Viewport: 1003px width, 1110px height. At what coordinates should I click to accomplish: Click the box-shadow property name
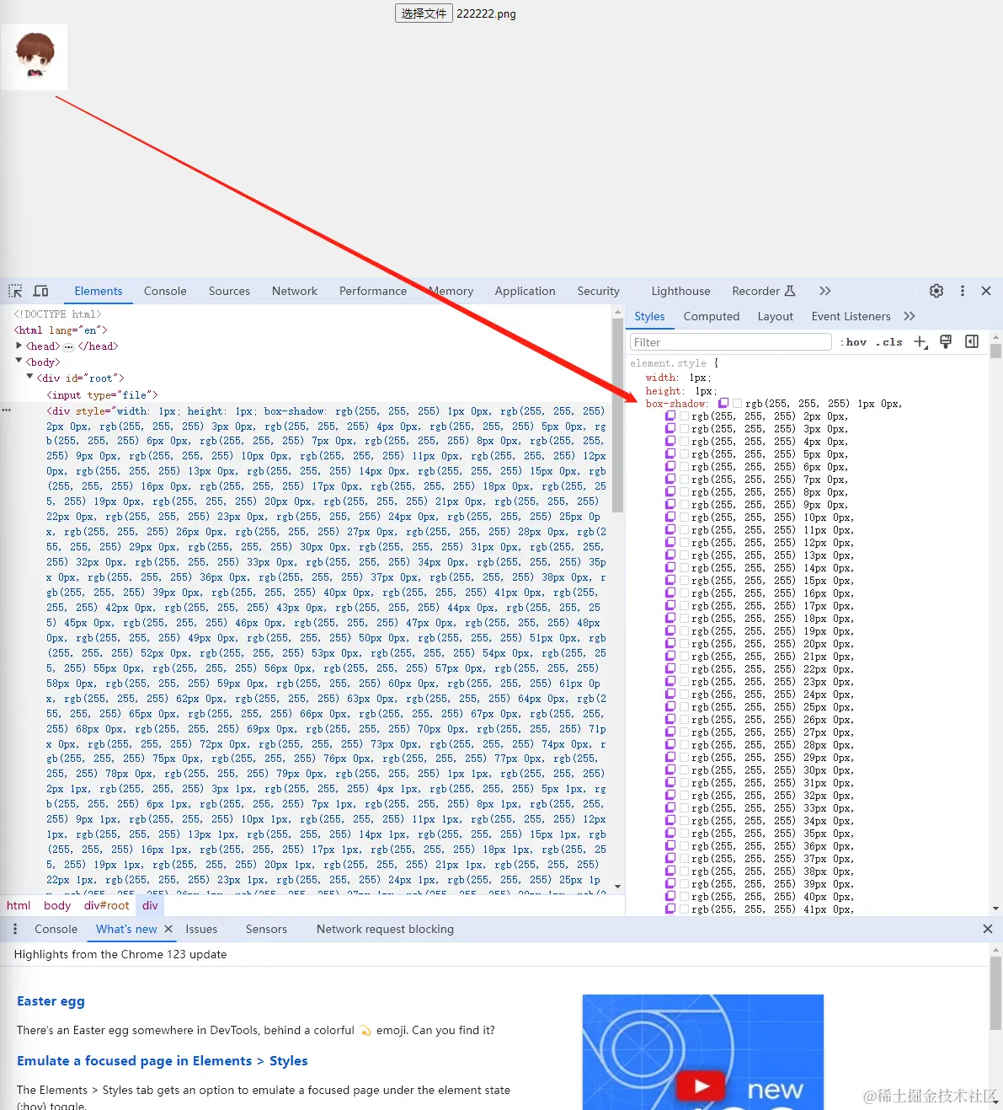[676, 404]
